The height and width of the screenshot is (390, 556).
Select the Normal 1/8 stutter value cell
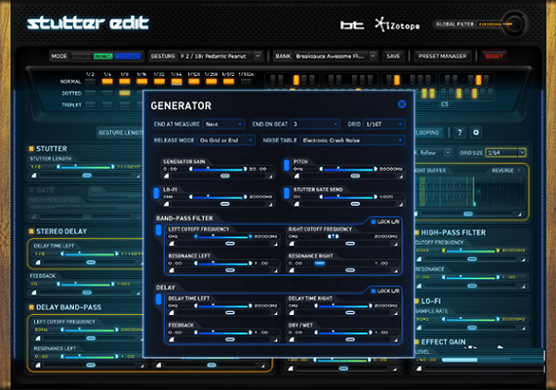[x=125, y=82]
